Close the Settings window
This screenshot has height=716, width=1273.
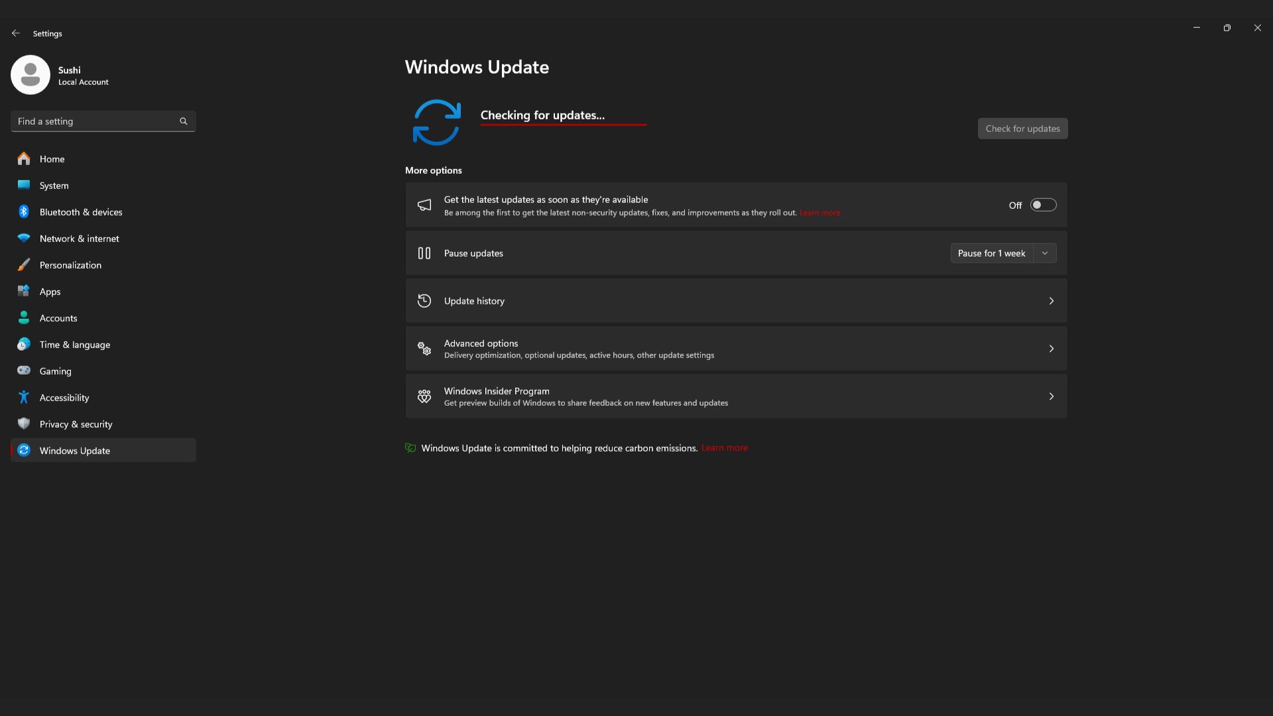point(1258,28)
